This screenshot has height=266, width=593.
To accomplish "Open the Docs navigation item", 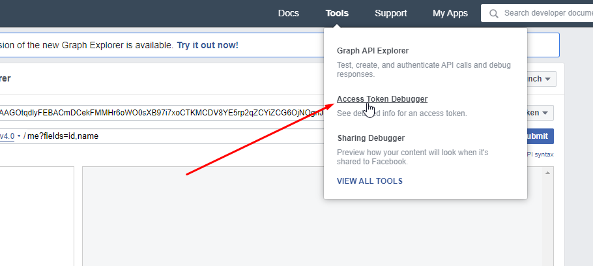I will tap(289, 13).
